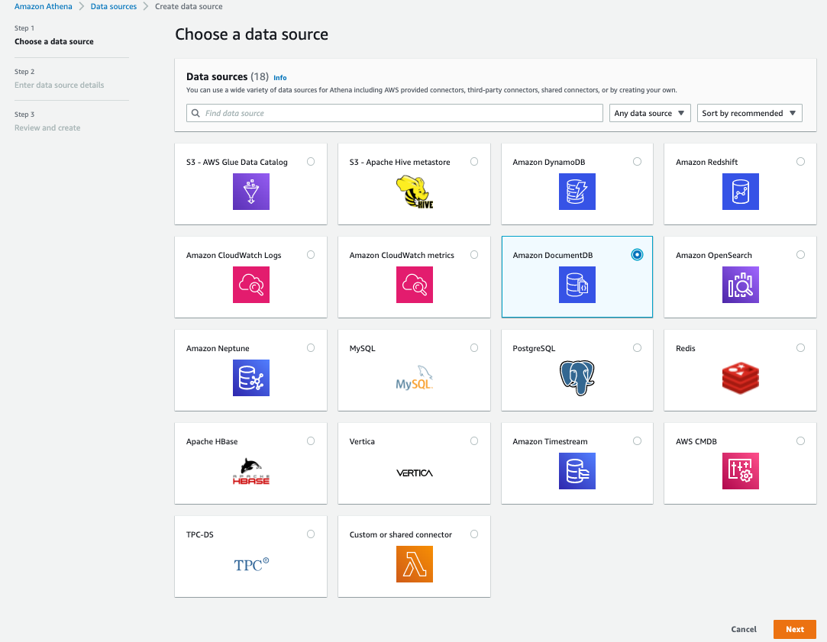Image resolution: width=827 pixels, height=642 pixels.
Task: Open the Any data source dropdown
Action: click(x=650, y=113)
